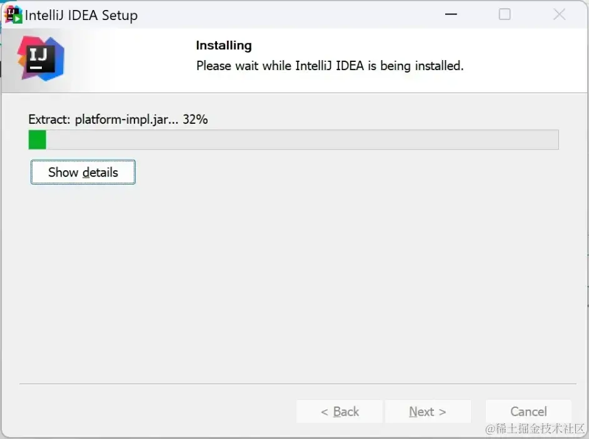Click the disabled Back button
This screenshot has width=589, height=439.
pos(340,411)
